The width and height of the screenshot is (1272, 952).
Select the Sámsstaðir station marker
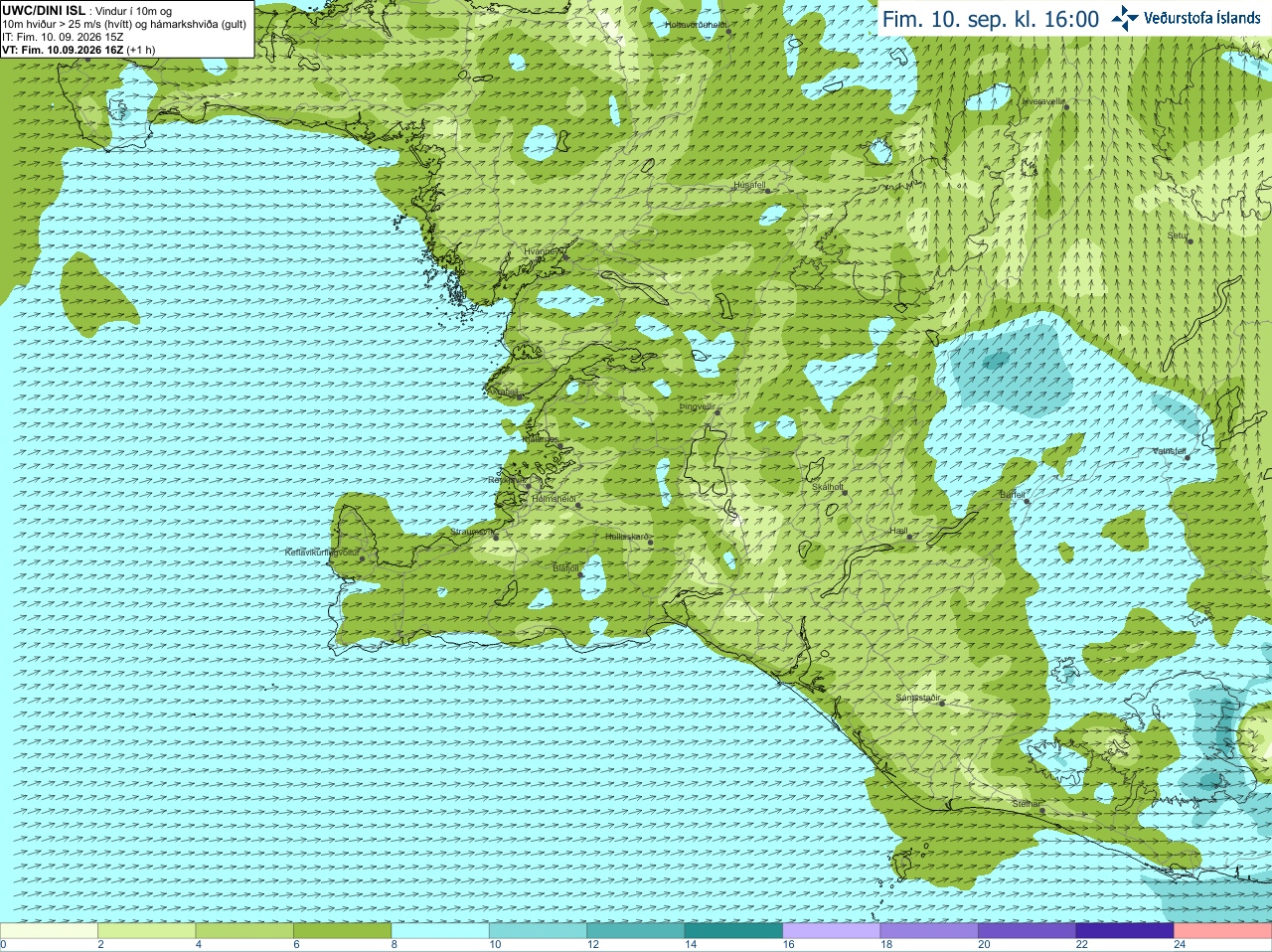tap(943, 703)
